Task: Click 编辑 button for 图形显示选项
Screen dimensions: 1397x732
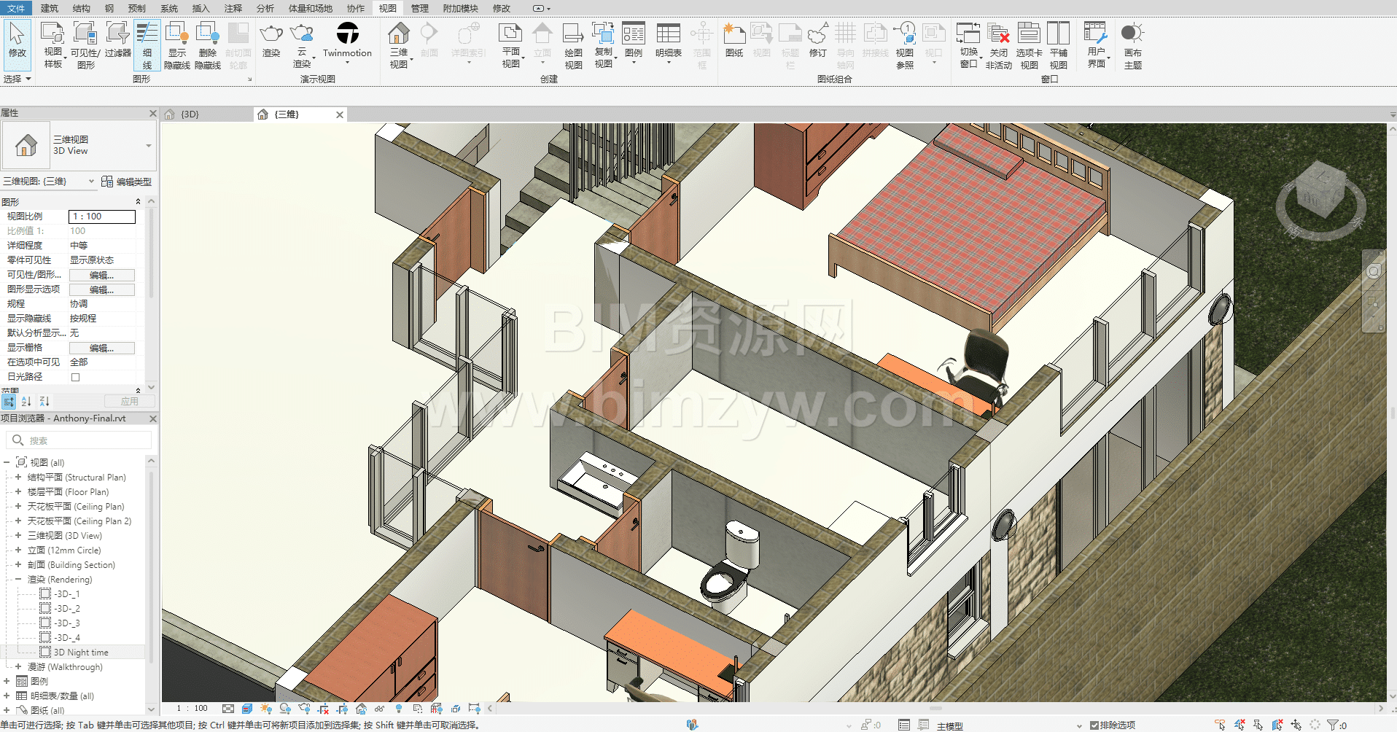Action: 101,289
